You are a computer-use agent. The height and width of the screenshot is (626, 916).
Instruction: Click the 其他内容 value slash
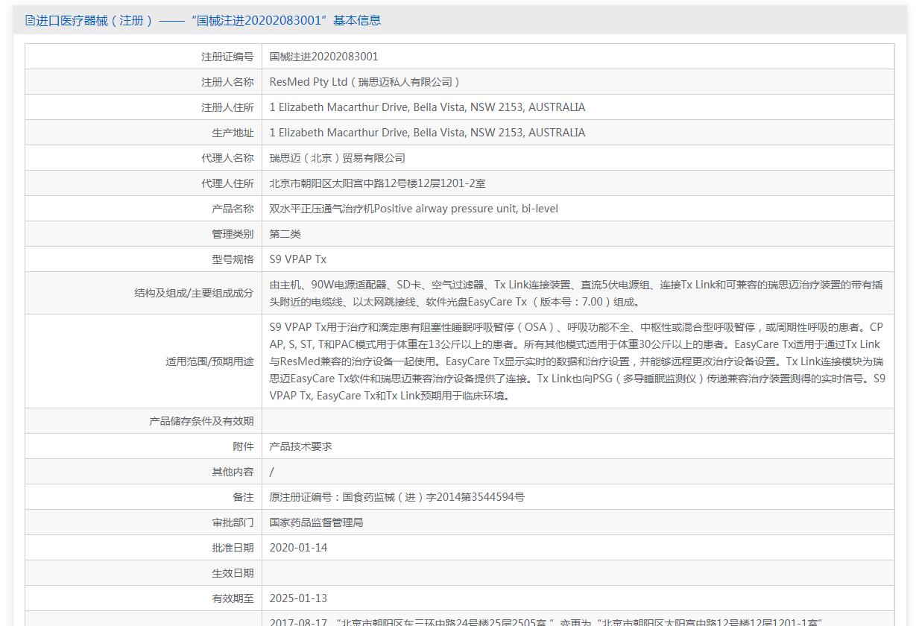(x=271, y=472)
